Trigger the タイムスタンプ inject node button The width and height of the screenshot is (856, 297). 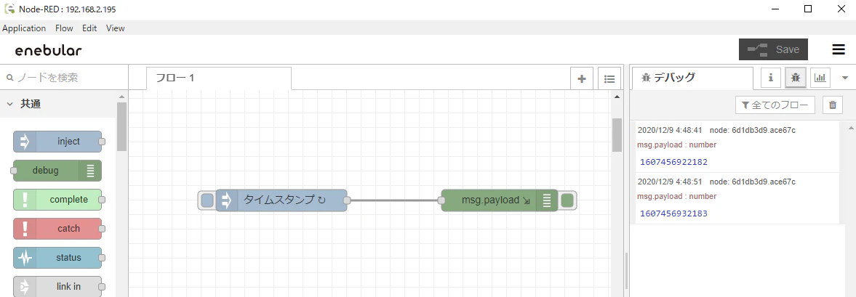tap(207, 200)
